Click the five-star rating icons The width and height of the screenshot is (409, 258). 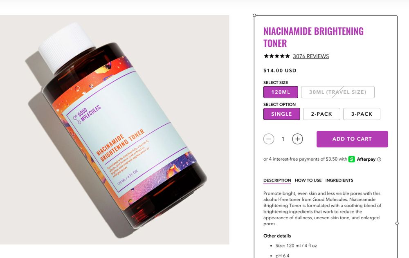pos(277,56)
